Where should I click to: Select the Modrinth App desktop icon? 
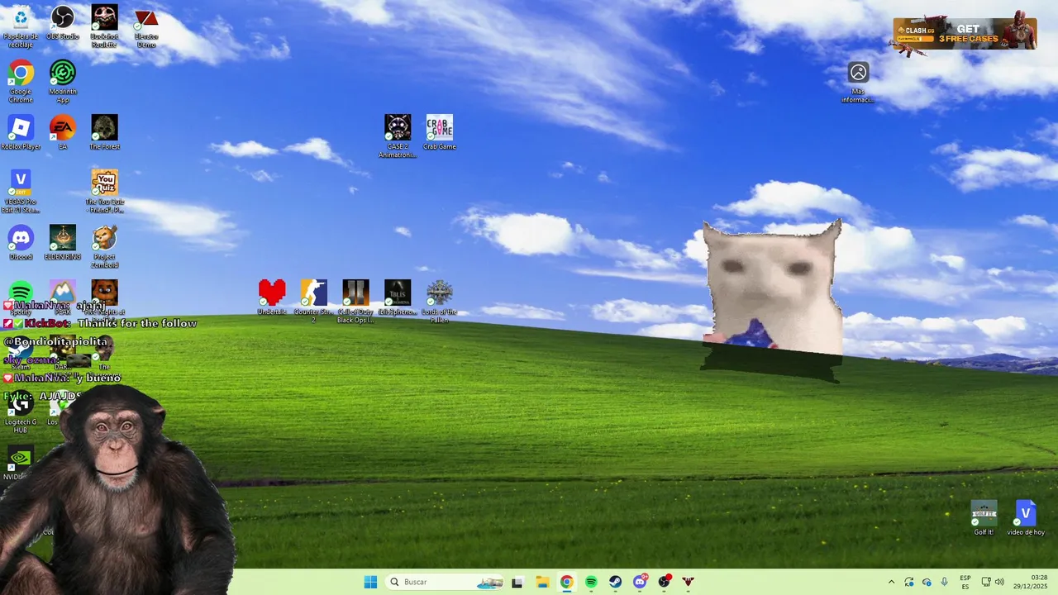(63, 81)
